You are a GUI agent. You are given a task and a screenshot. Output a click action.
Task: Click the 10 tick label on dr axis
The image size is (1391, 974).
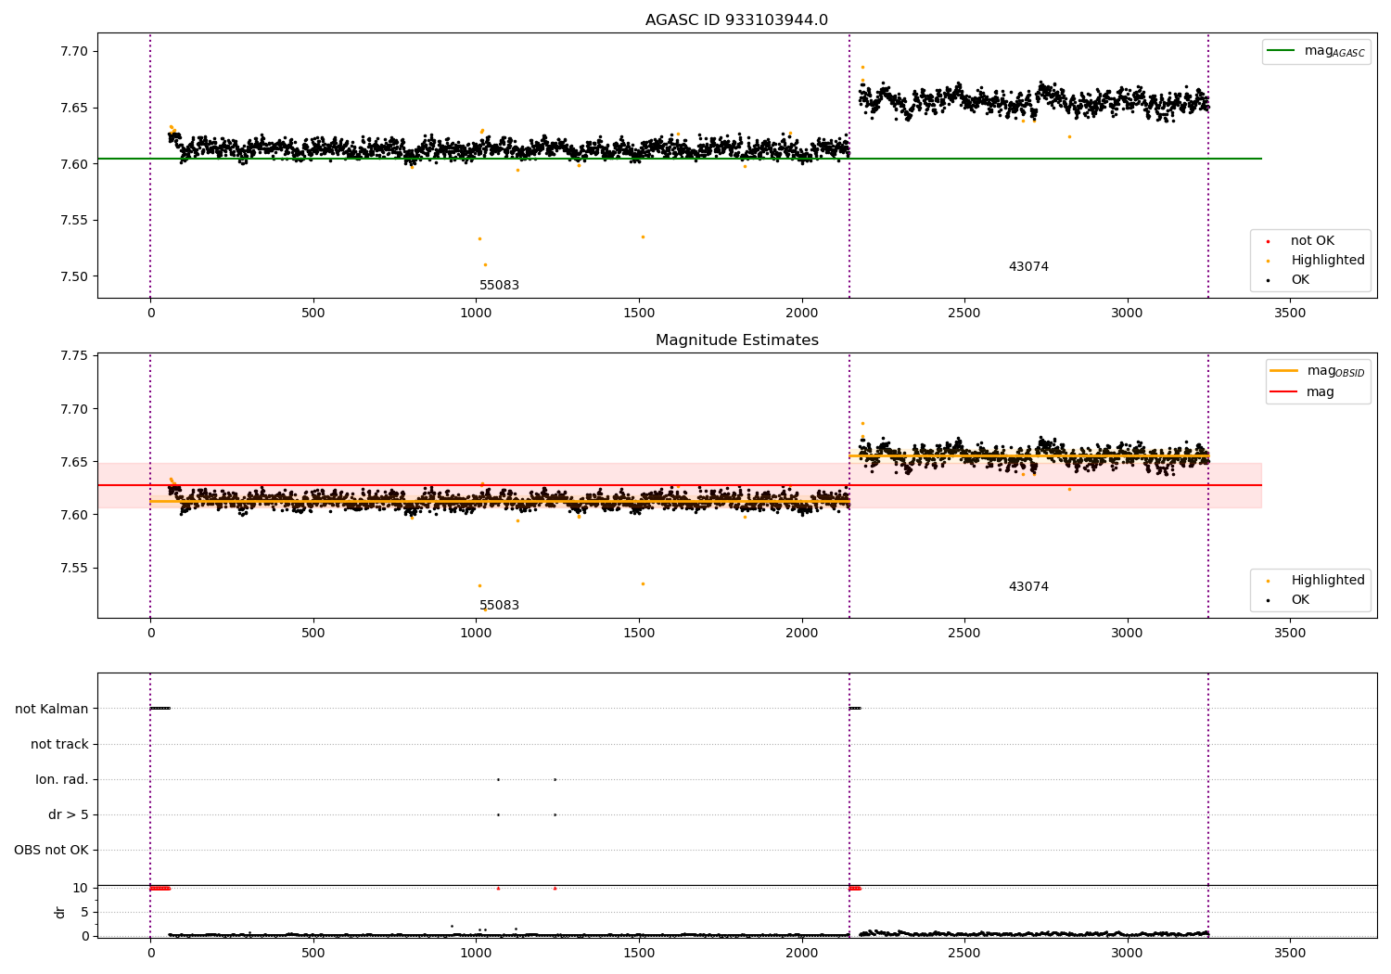click(81, 888)
